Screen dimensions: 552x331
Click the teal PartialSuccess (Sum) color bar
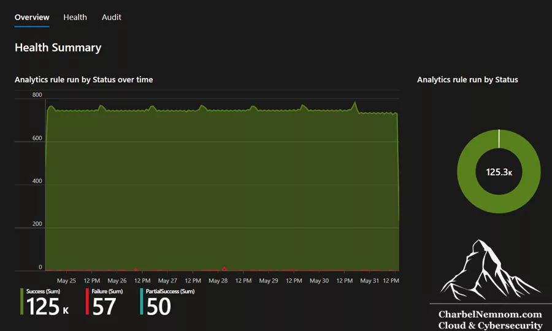tap(142, 302)
